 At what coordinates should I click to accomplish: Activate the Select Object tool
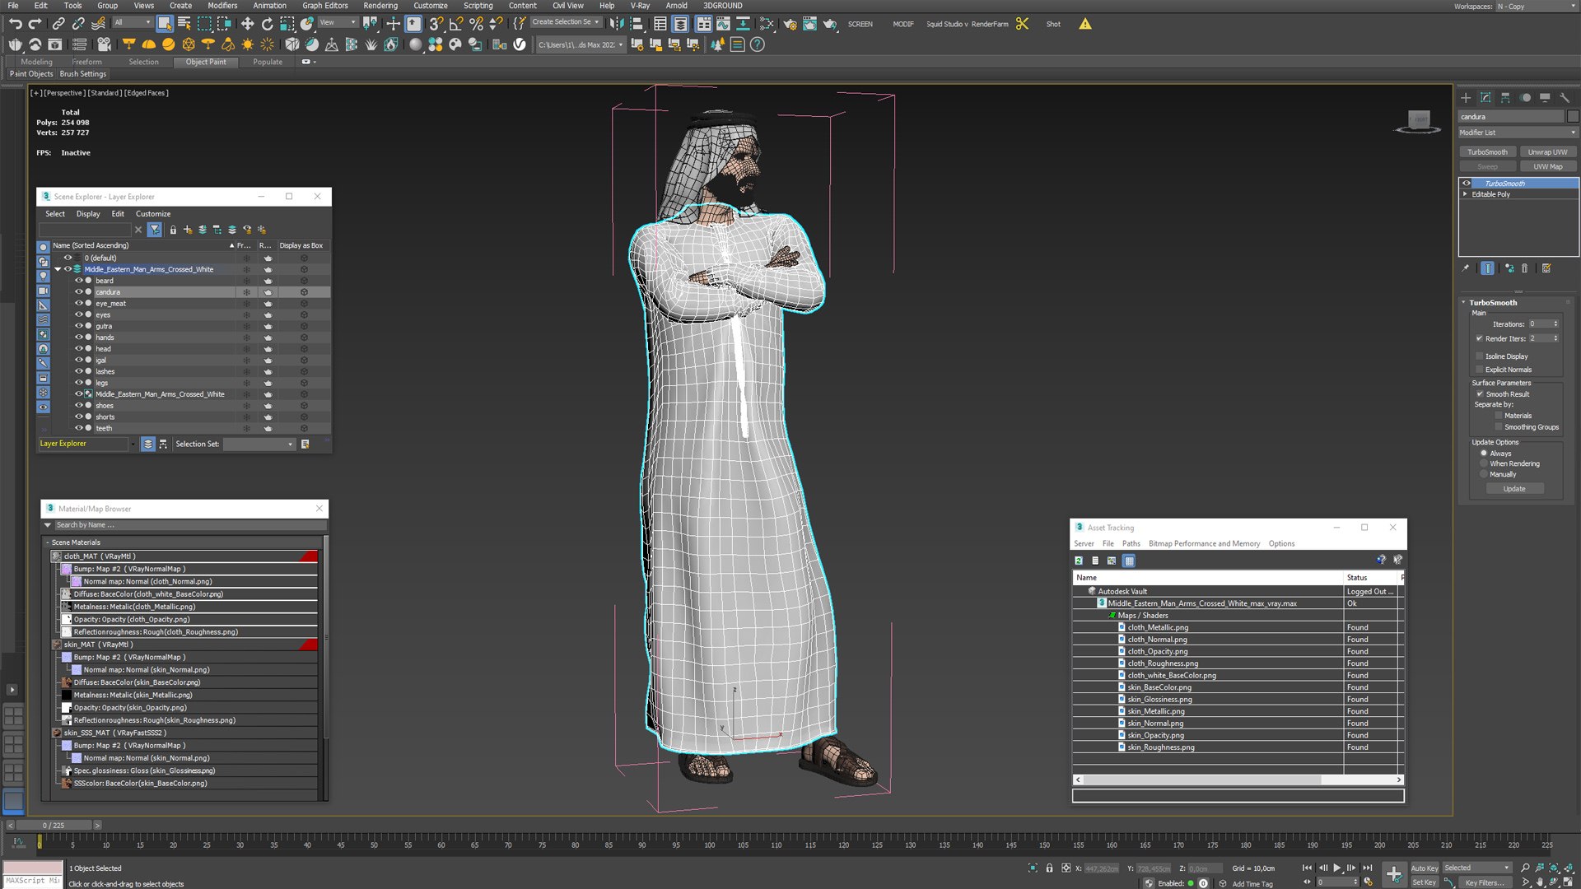click(x=165, y=24)
